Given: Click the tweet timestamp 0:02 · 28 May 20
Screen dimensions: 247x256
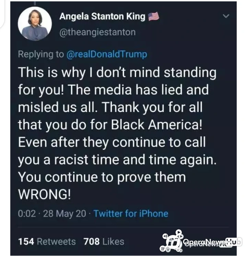Looking at the screenshot, I should [x=52, y=213].
